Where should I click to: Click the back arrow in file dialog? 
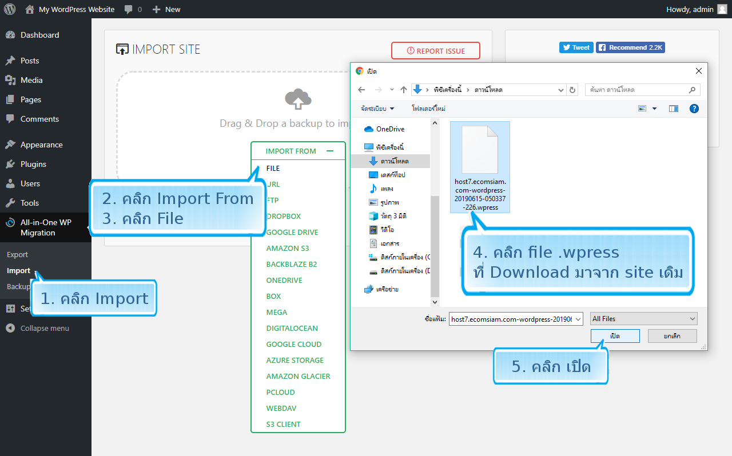[361, 90]
